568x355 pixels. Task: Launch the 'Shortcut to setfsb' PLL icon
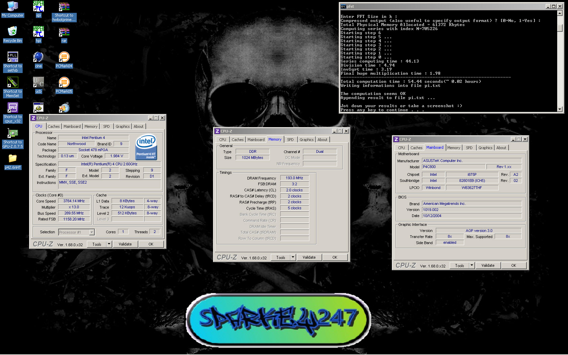point(13,62)
